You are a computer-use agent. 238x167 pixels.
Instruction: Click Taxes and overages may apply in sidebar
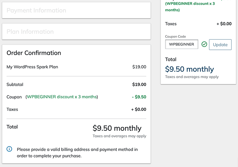tap(192, 77)
